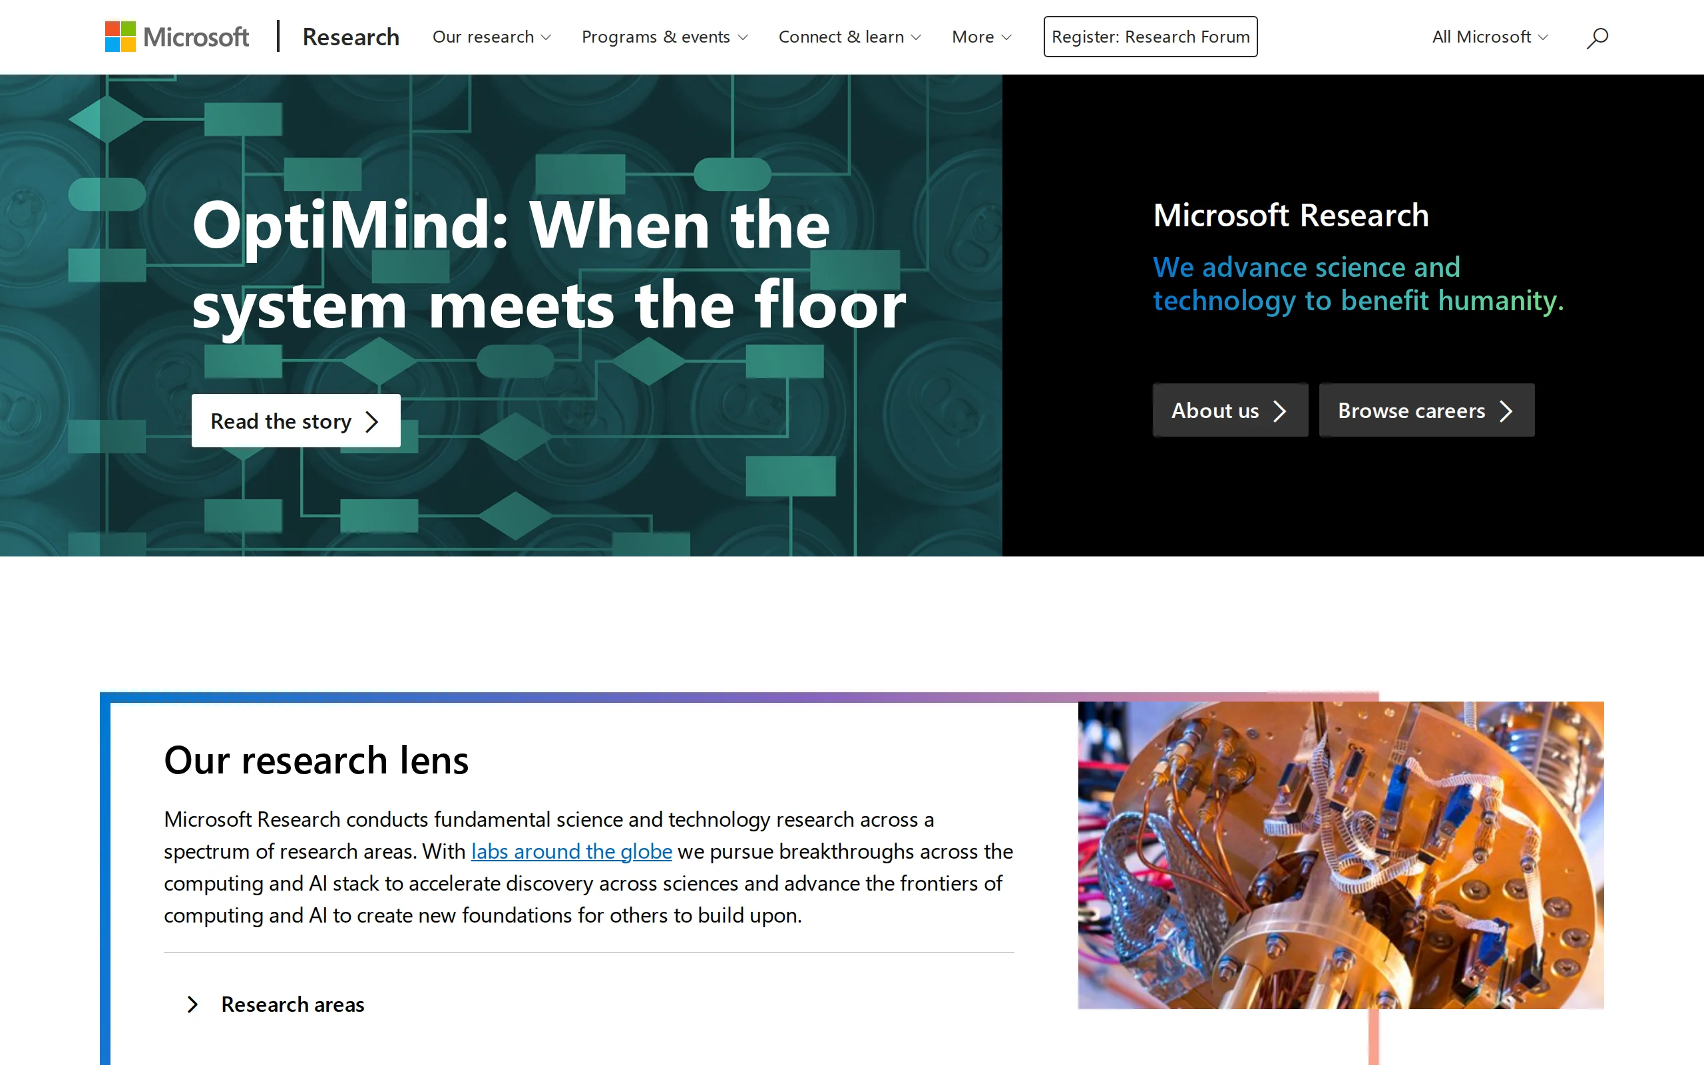Open the More menu
Image resolution: width=1704 pixels, height=1065 pixels.
[982, 37]
